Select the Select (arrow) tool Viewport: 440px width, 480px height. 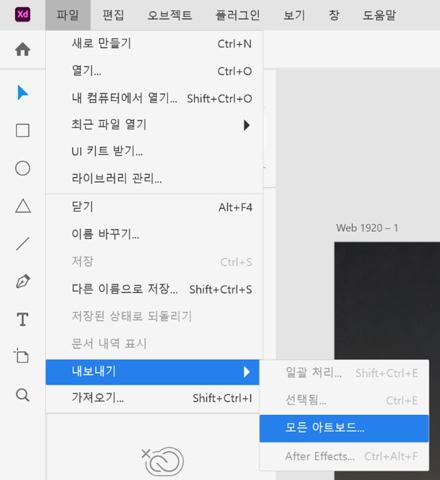(x=22, y=93)
